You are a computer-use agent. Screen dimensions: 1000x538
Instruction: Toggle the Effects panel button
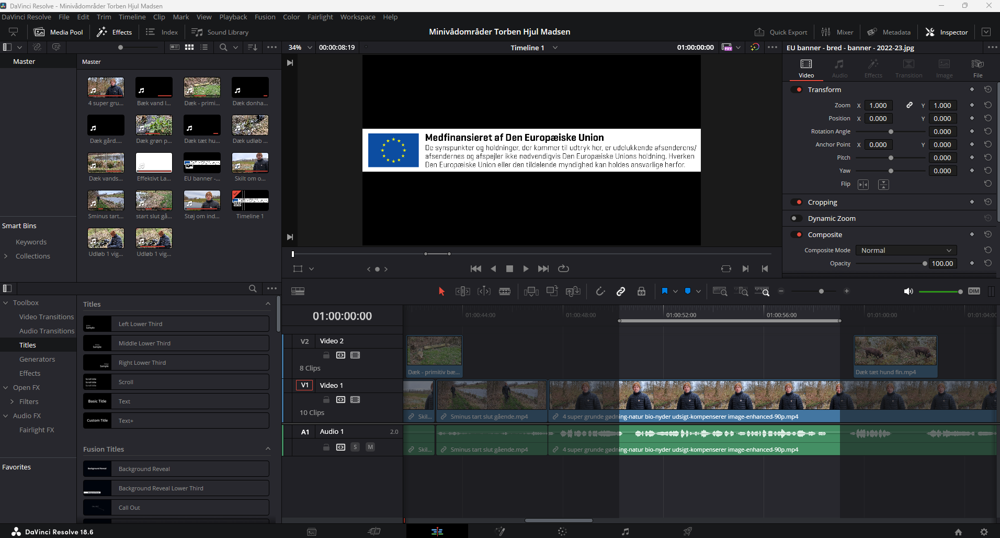pos(115,32)
